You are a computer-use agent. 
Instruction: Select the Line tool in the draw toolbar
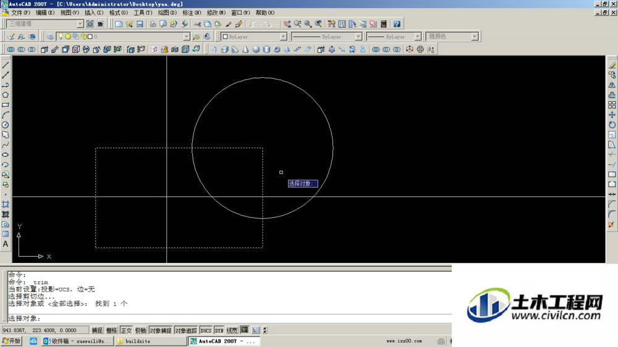(x=5, y=65)
